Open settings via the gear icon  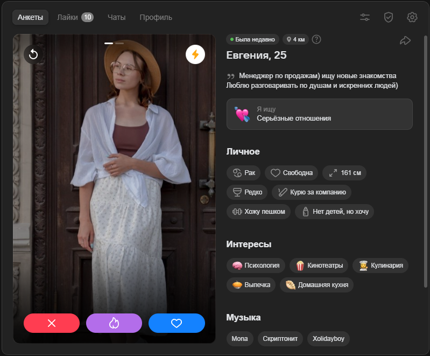412,17
